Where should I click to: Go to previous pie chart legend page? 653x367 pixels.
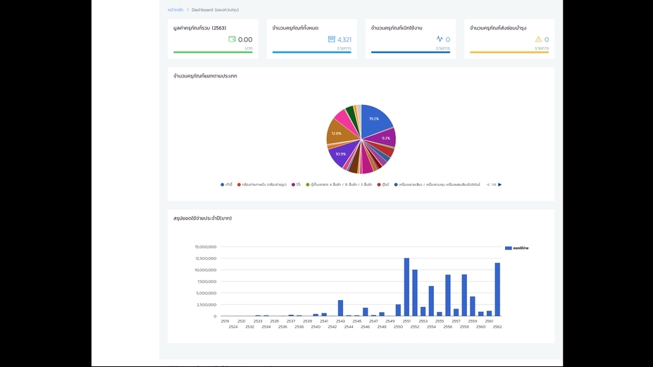point(487,185)
